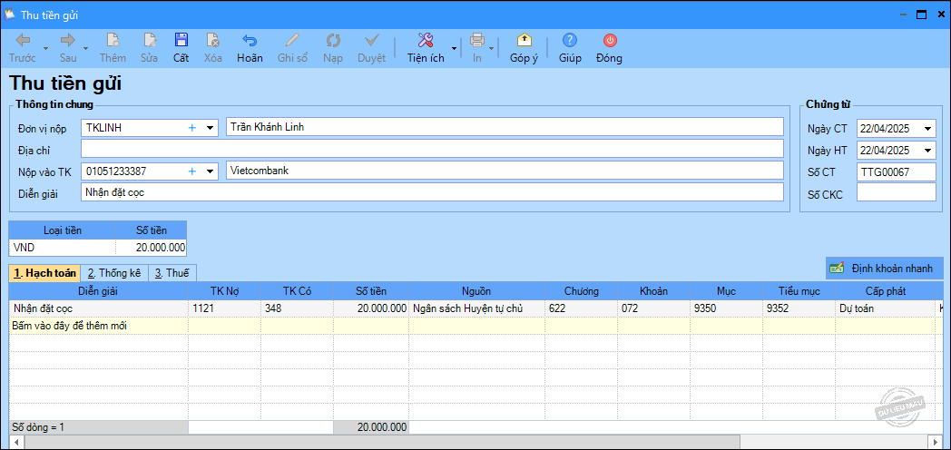Save the voucher with Cất
Screen dimensions: 951x450
tap(181, 48)
